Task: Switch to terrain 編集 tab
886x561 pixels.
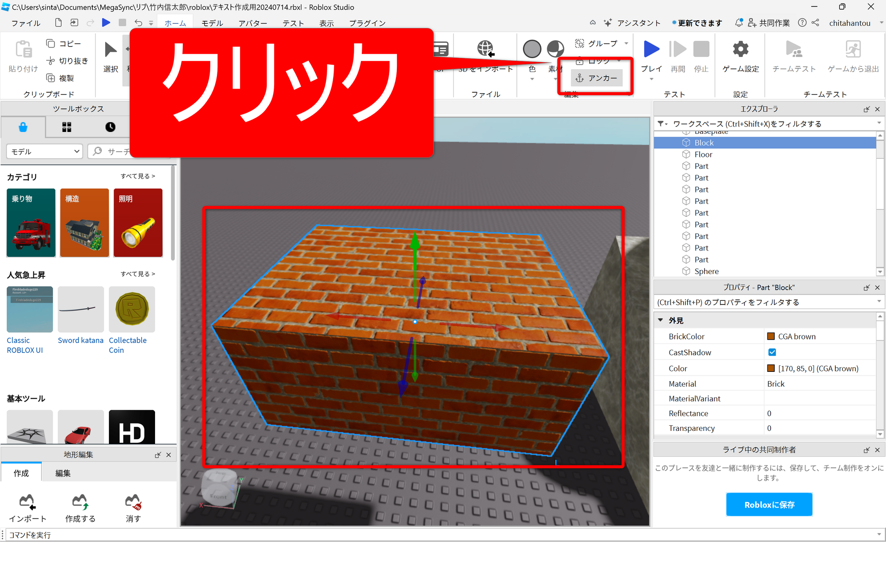Action: 63,473
